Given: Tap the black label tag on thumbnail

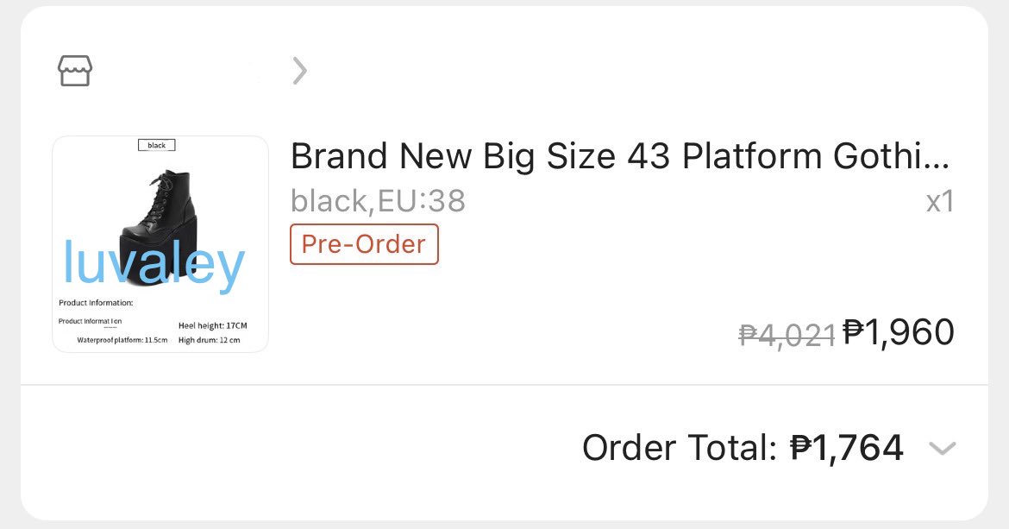Looking at the screenshot, I should [156, 146].
